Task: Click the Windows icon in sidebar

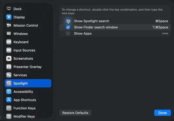Action: 9,34
